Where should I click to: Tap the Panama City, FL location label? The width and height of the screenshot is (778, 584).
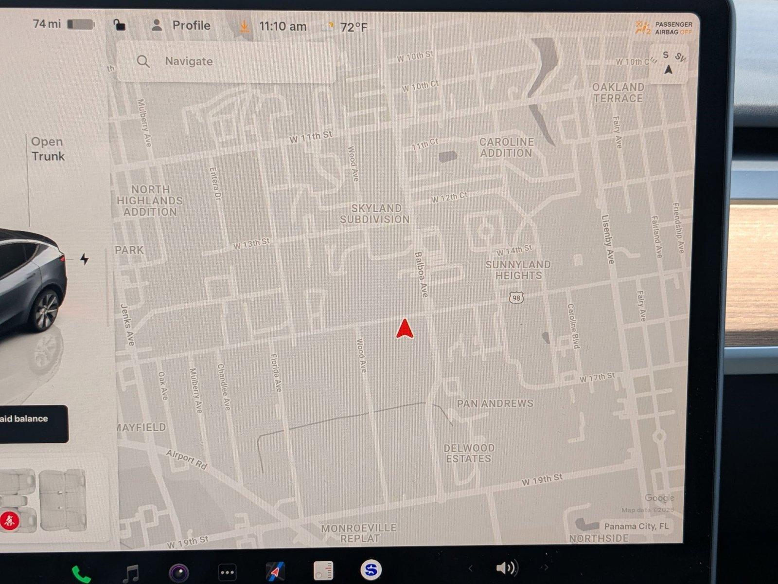click(636, 526)
